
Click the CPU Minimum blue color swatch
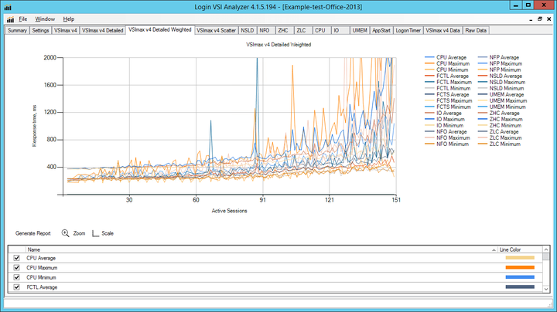(x=520, y=277)
